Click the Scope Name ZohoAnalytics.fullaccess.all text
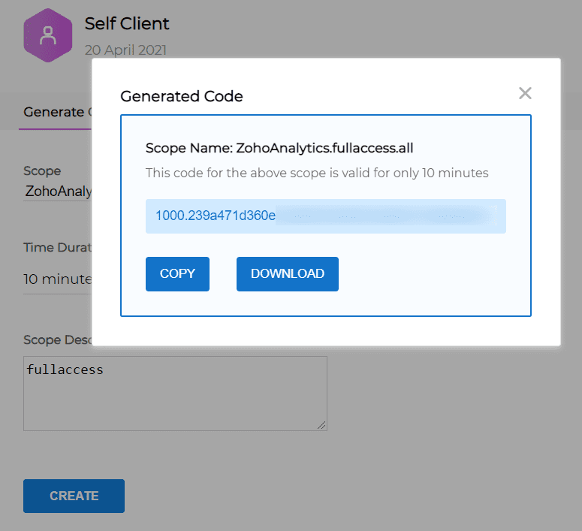The width and height of the screenshot is (582, 531). pyautogui.click(x=279, y=148)
